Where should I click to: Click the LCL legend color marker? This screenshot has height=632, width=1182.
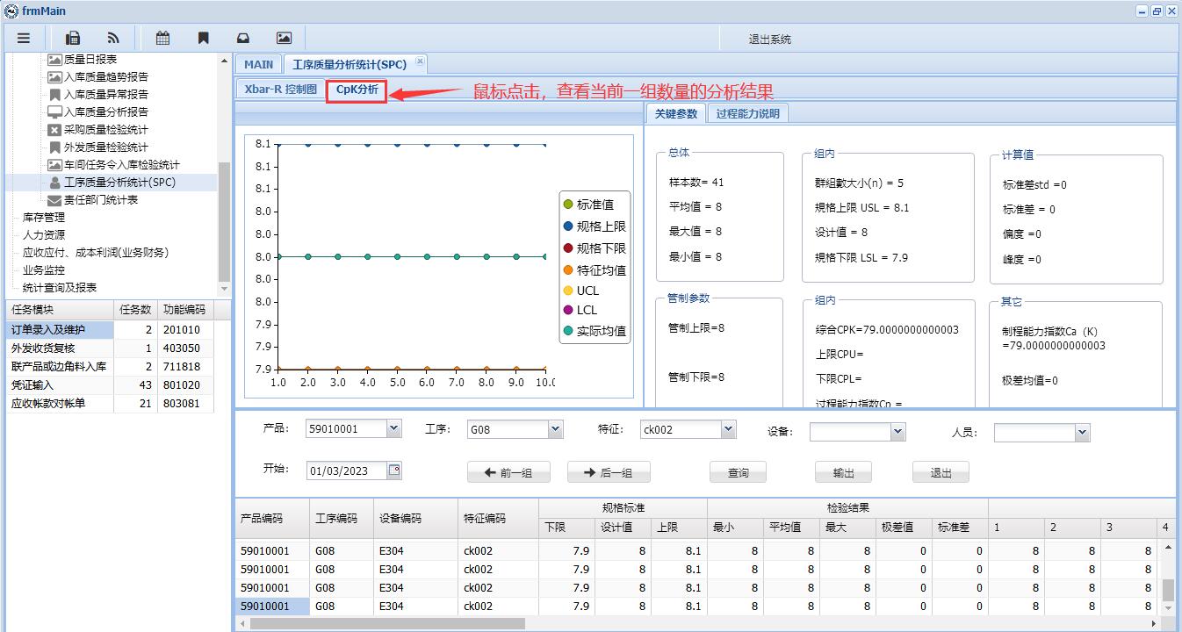[x=568, y=310]
